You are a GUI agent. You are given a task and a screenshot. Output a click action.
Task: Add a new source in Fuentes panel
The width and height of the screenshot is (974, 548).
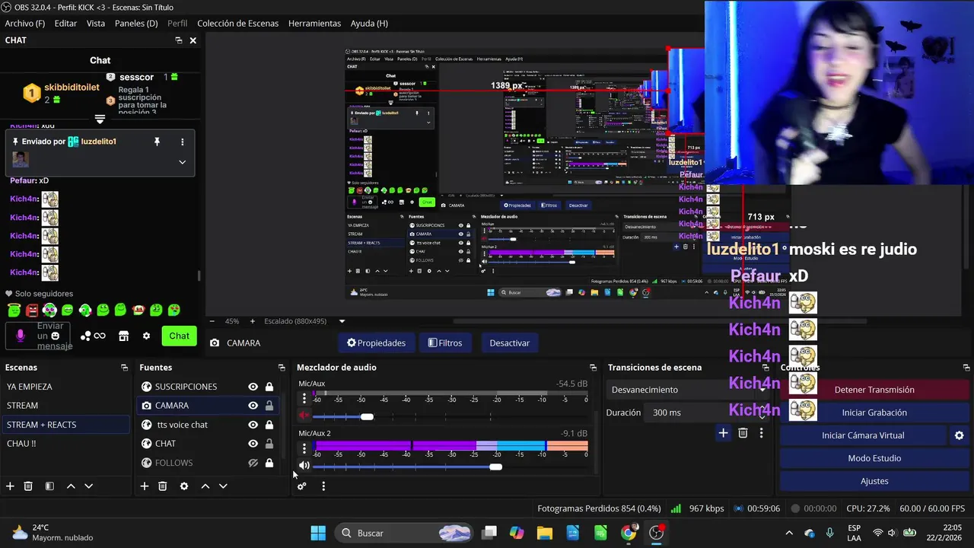[x=144, y=486]
